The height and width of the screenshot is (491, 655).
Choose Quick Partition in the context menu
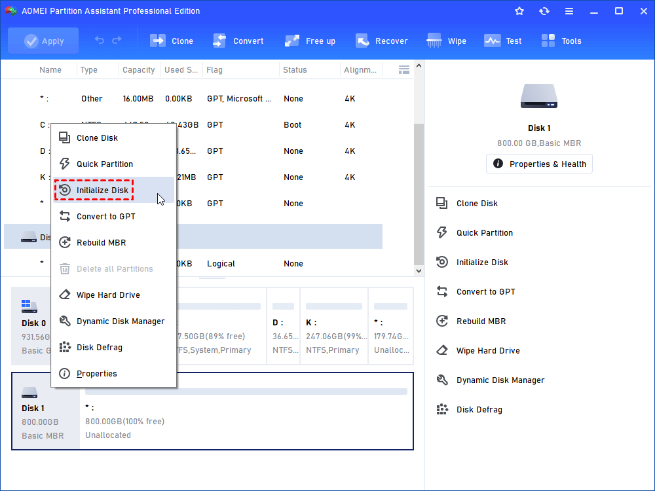[113, 164]
